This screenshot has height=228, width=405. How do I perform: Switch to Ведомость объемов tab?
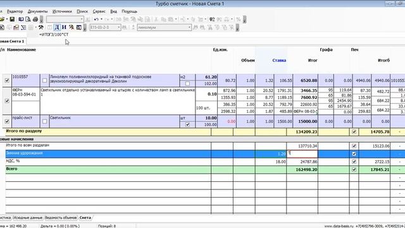coord(61,218)
